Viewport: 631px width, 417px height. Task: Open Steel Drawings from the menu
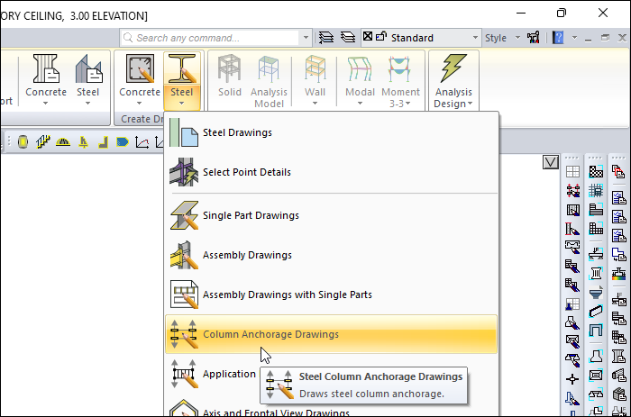(237, 133)
